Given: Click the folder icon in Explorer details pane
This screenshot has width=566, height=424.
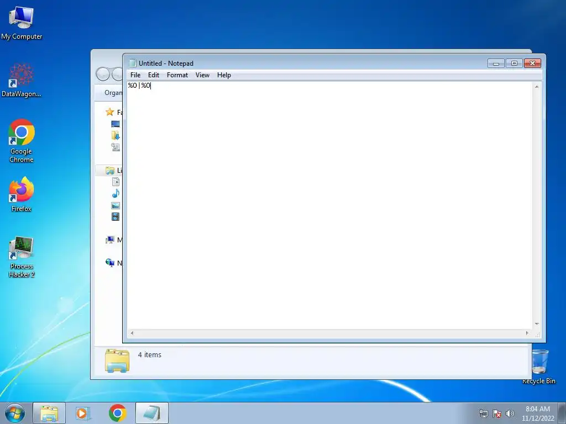Looking at the screenshot, I should tap(117, 360).
